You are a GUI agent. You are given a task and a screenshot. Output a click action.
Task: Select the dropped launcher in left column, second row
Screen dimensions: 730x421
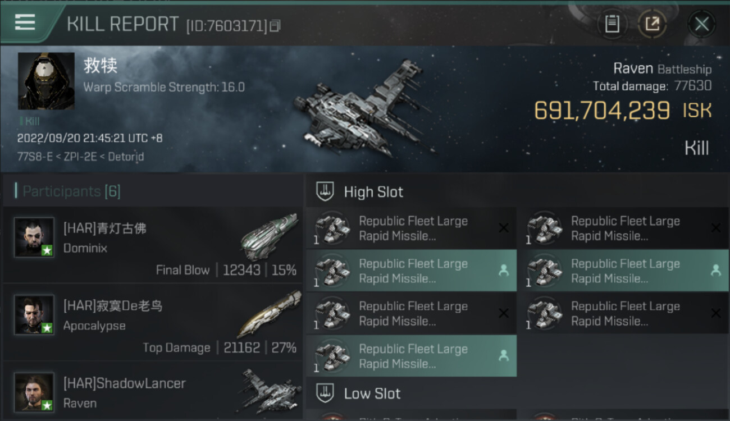(411, 271)
